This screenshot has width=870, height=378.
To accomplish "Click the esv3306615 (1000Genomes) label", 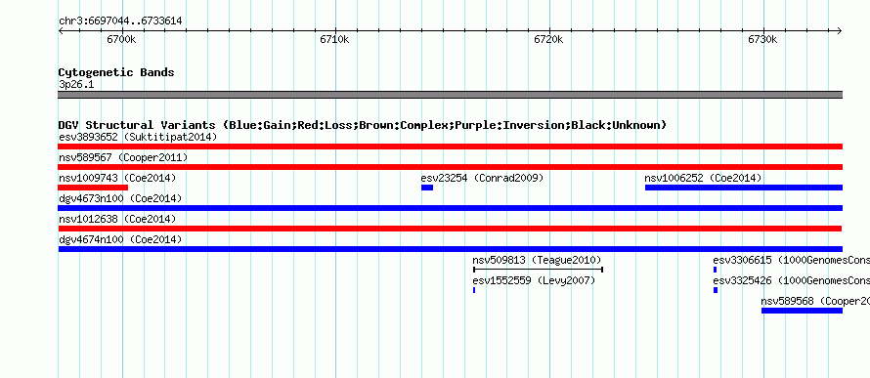I will [791, 261].
